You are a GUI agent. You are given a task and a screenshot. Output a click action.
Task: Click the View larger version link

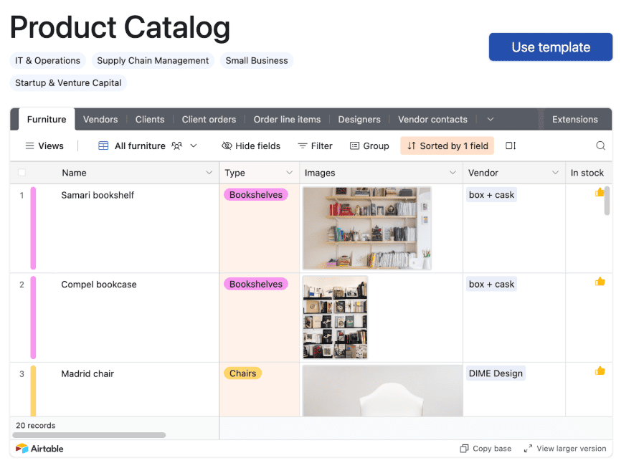tap(566, 448)
